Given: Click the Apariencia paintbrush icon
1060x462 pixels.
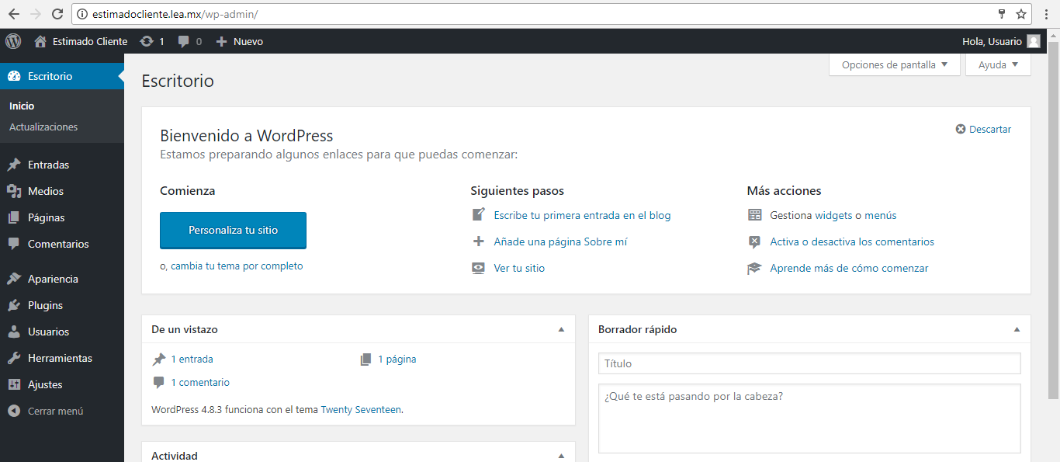Looking at the screenshot, I should tap(13, 279).
